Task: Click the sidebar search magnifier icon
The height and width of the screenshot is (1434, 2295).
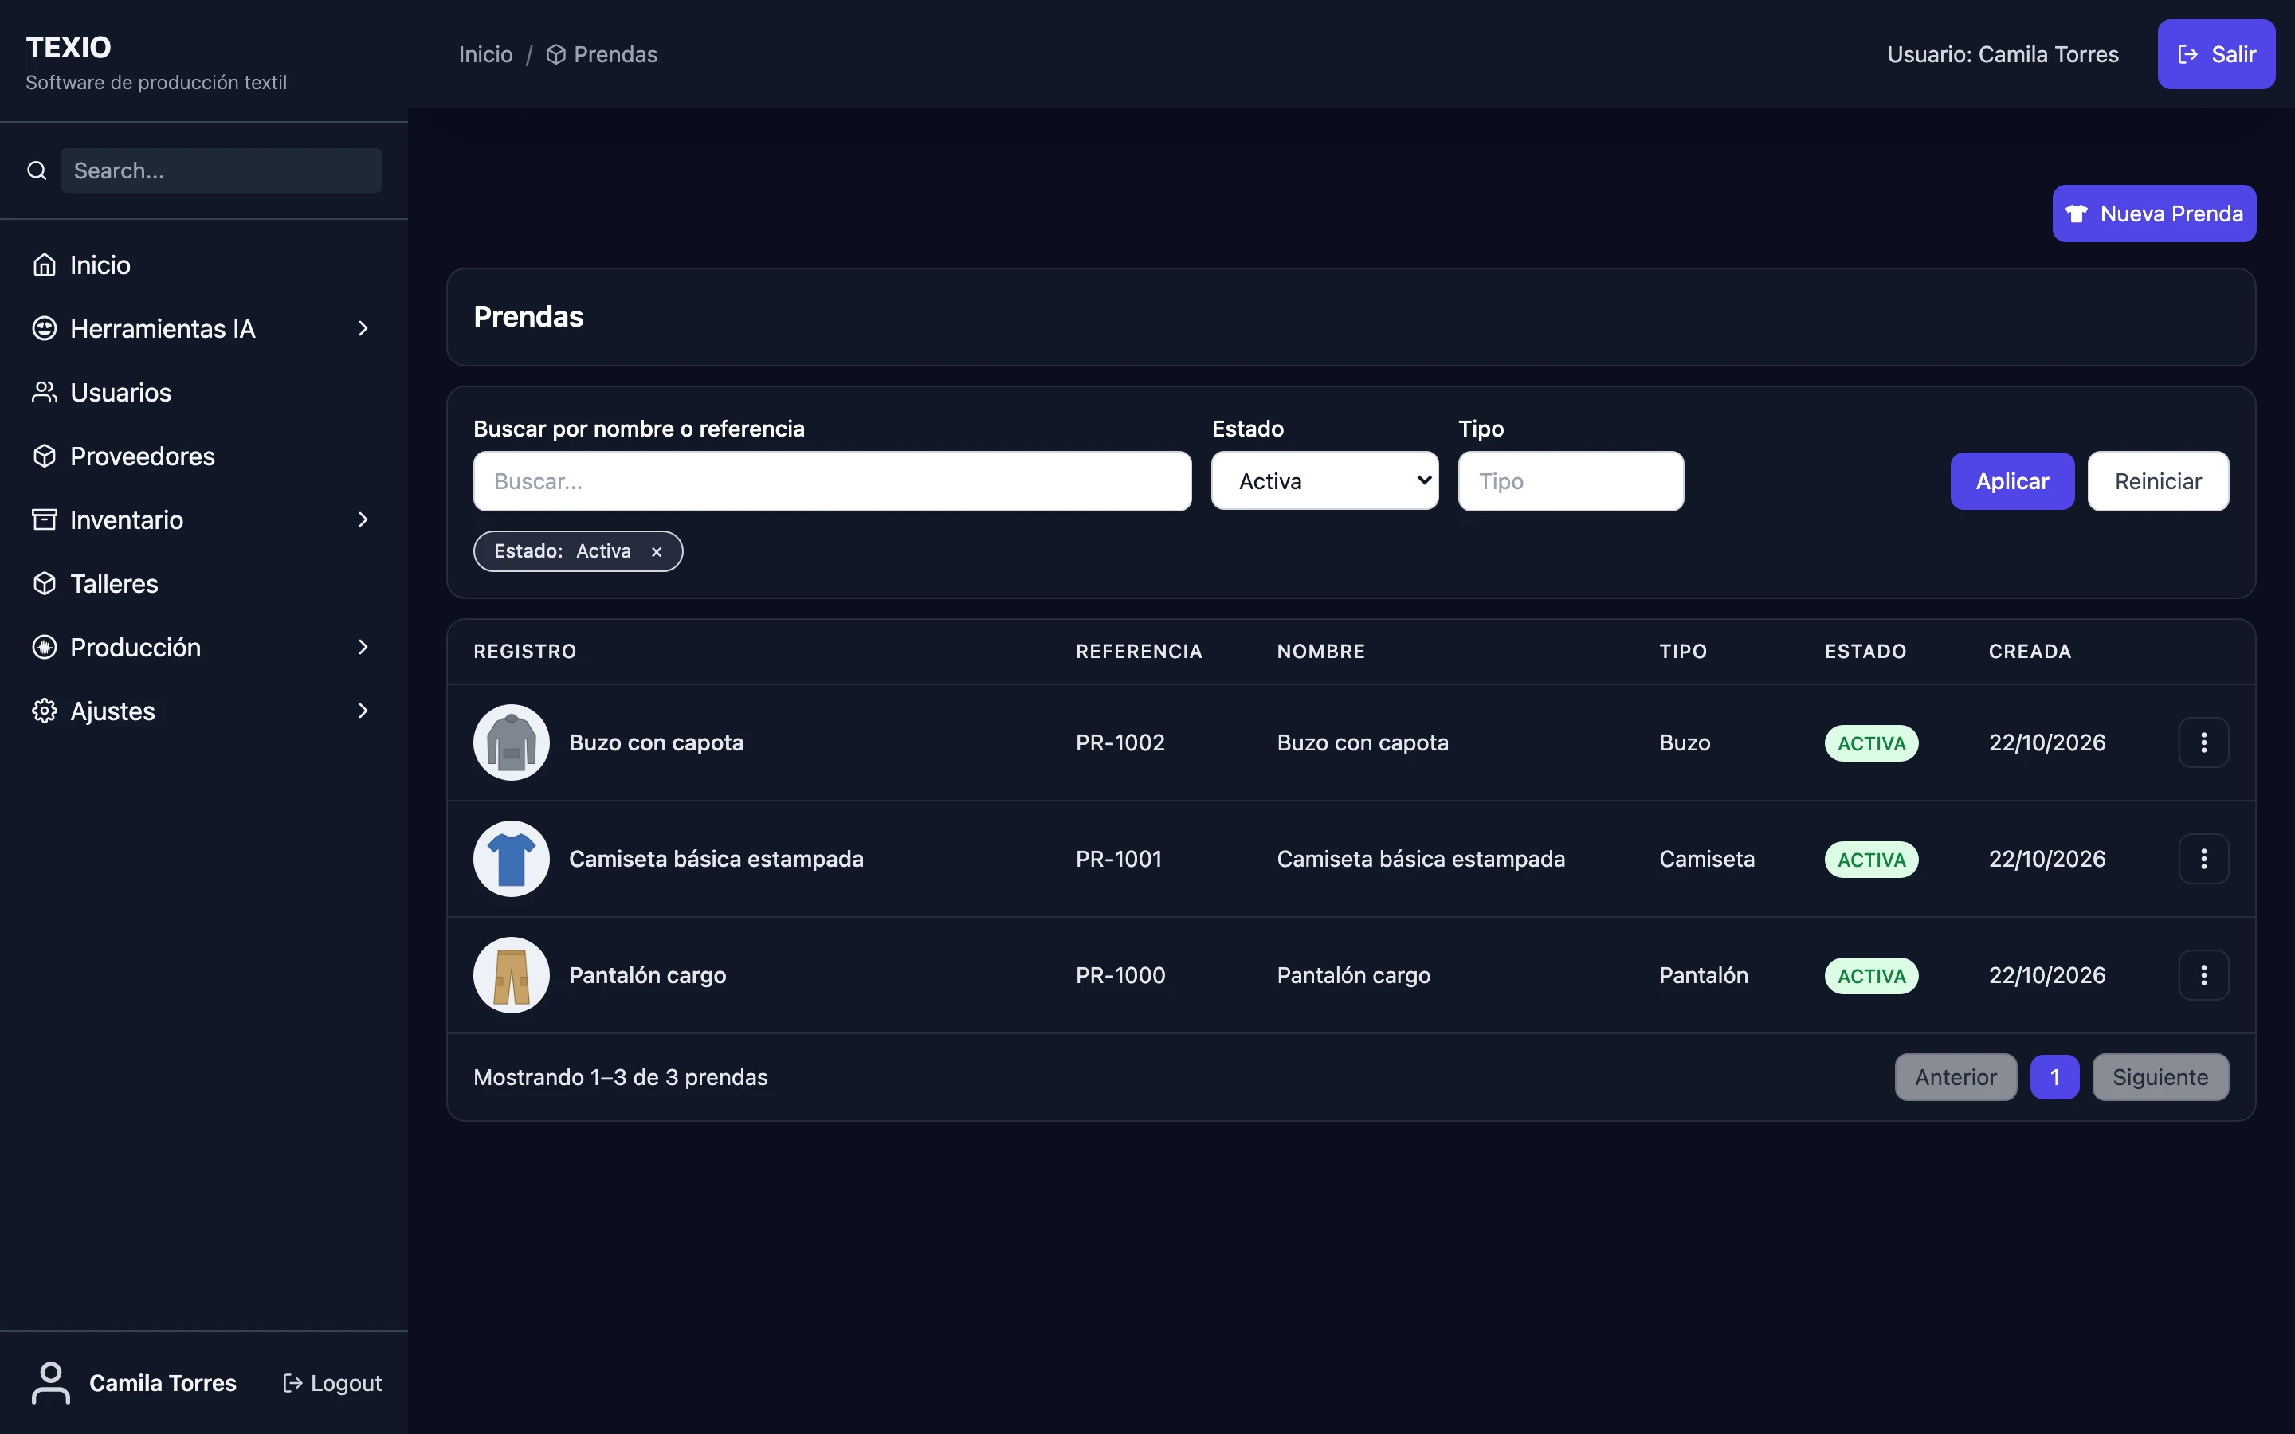Action: coord(37,170)
